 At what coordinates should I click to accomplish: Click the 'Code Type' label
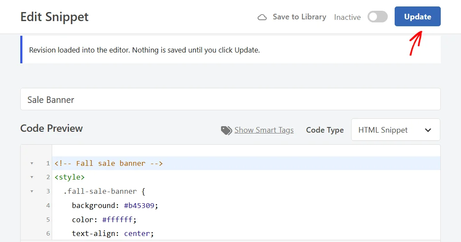click(325, 130)
